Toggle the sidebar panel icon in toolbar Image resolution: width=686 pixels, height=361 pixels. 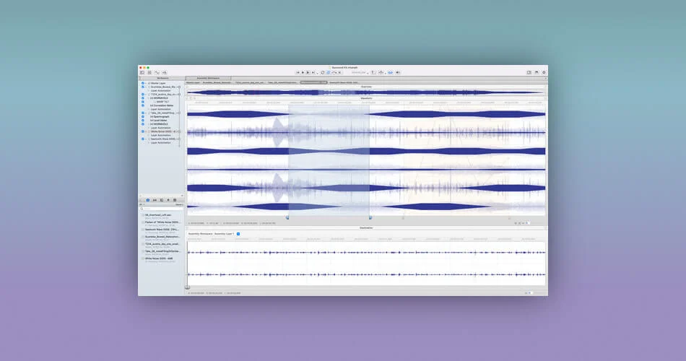(142, 72)
